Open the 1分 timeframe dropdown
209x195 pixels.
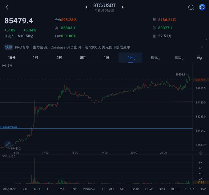[131, 58]
